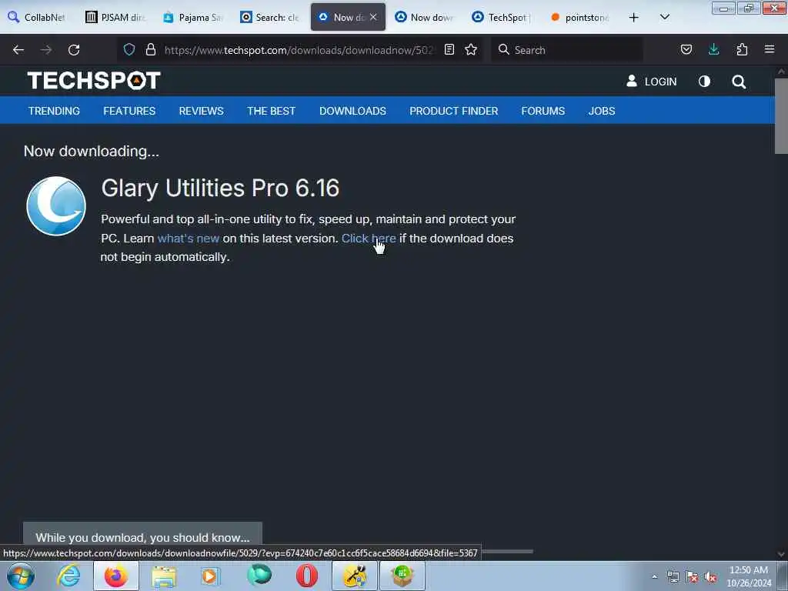Screen dimensions: 788x591
Task: Launch Internet Explorer from taskbar
Action: coord(68,576)
